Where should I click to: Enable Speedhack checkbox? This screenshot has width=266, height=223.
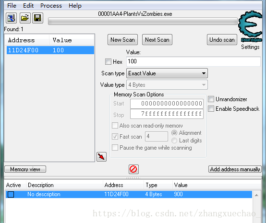coord(211,108)
